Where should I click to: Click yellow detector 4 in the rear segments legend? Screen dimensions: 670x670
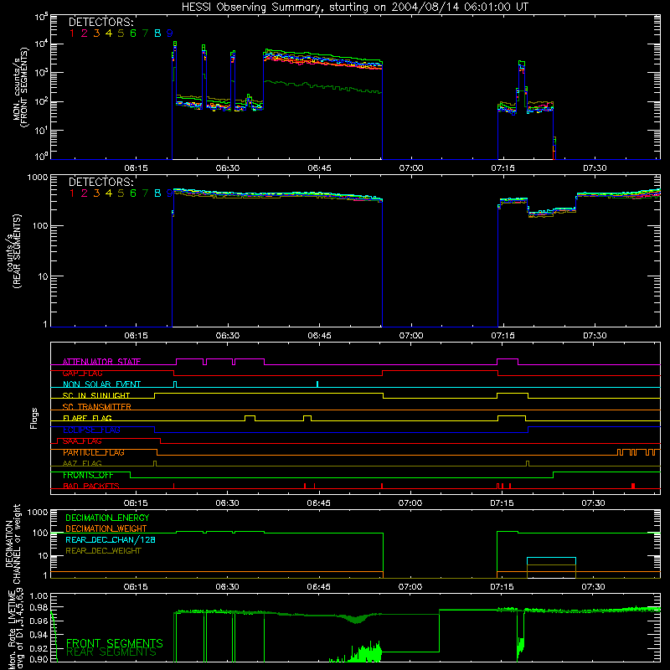[x=109, y=193]
